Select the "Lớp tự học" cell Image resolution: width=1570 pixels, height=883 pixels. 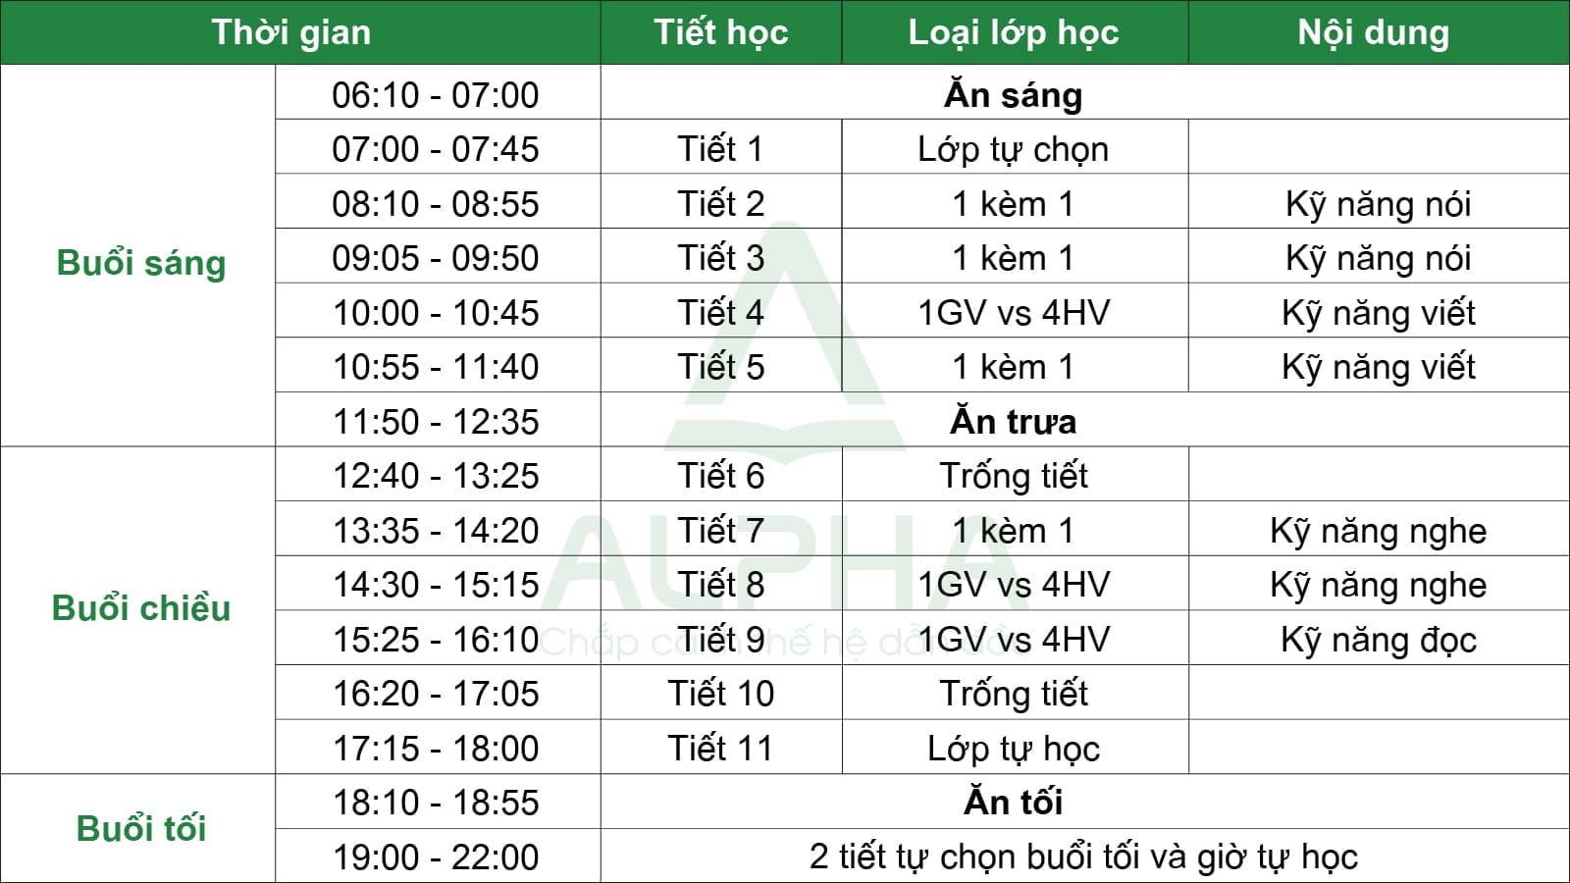tap(1015, 747)
